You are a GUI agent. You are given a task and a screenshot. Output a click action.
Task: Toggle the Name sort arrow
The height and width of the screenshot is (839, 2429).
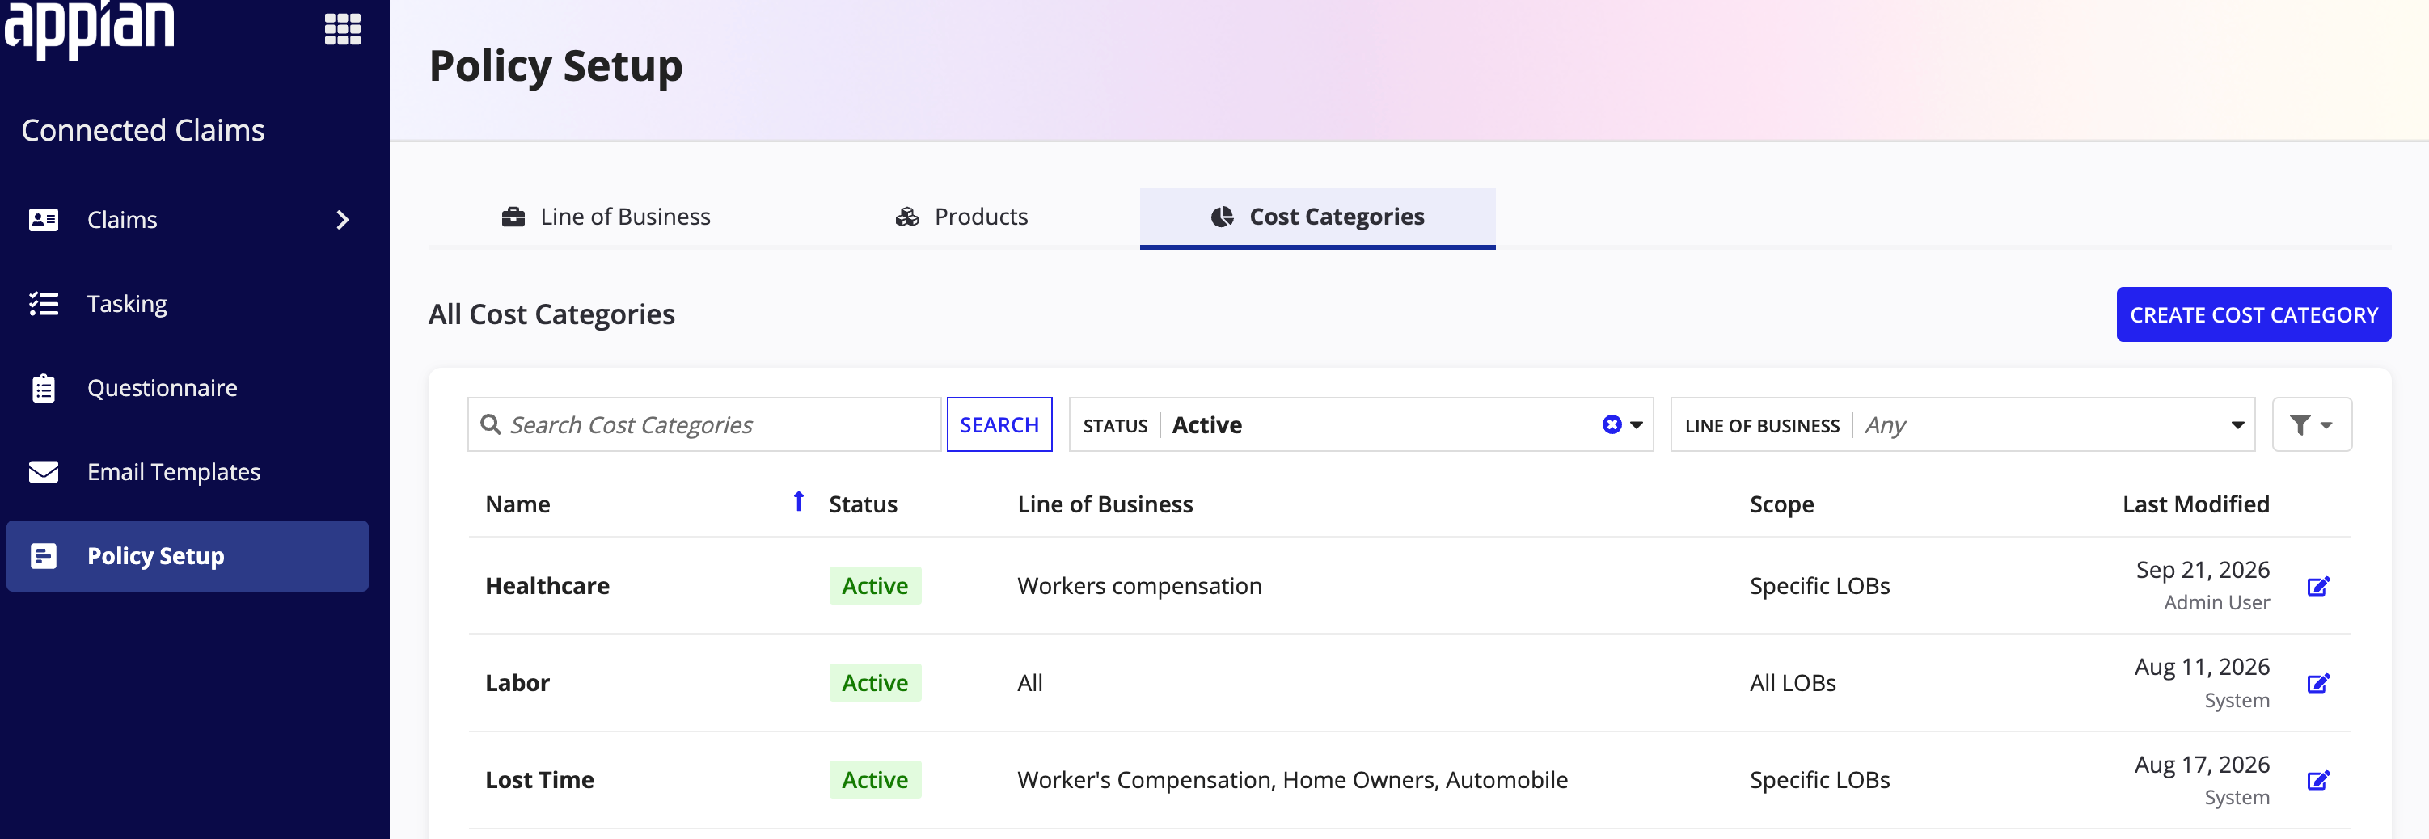point(799,501)
